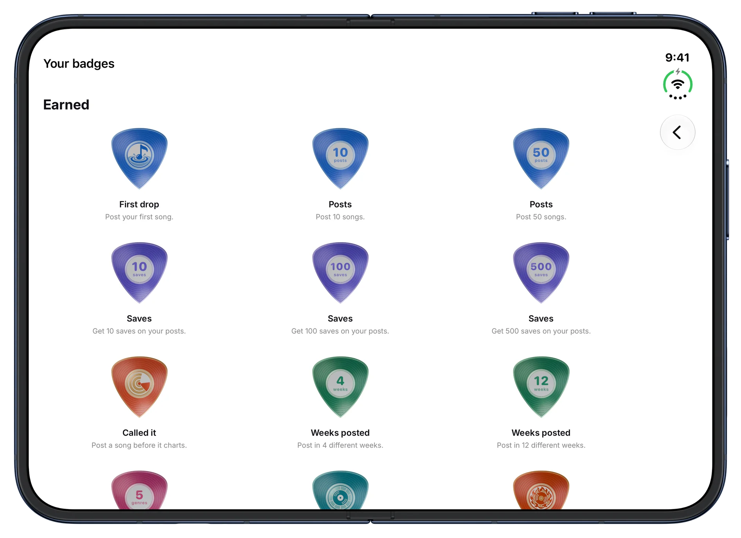This screenshot has height=538, width=741.
Task: Click 'Get 500 saves on your posts.'
Action: tap(541, 331)
